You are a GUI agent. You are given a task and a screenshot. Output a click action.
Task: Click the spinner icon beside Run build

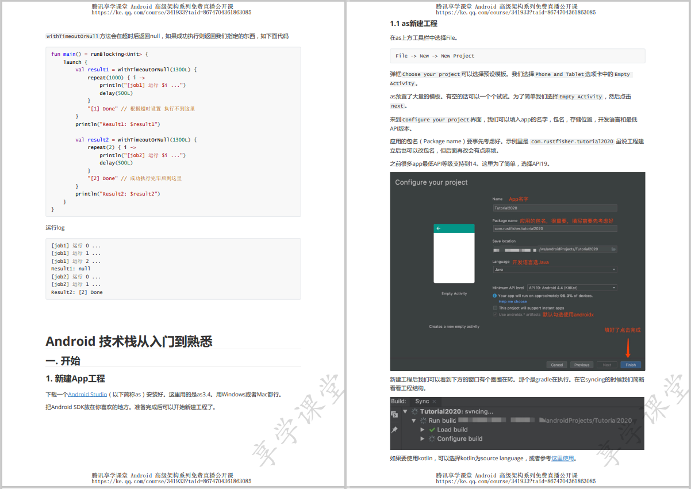tap(423, 421)
